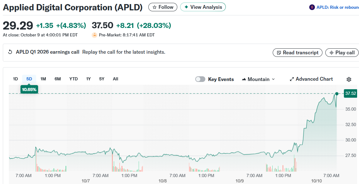Click the green endpoint dot on chart
Viewport: 359px width, 184px height.
coord(337,94)
